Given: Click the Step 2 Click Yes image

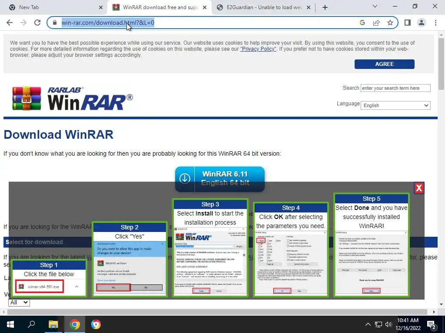Looking at the screenshot, I should [x=130, y=259].
